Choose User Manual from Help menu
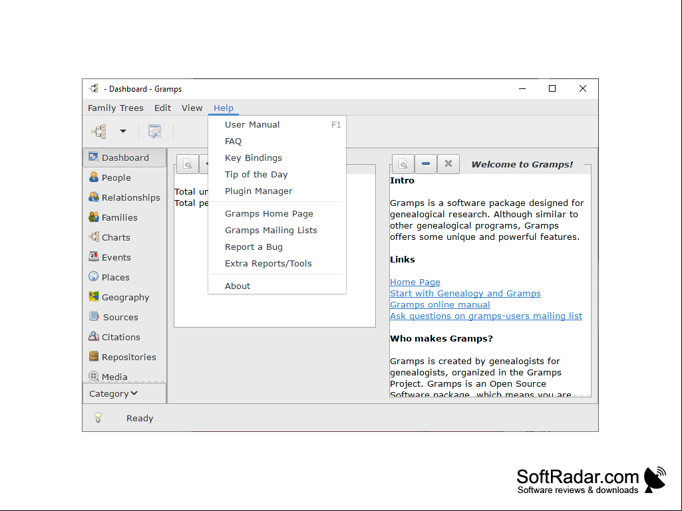This screenshot has width=682, height=511. [x=277, y=125]
